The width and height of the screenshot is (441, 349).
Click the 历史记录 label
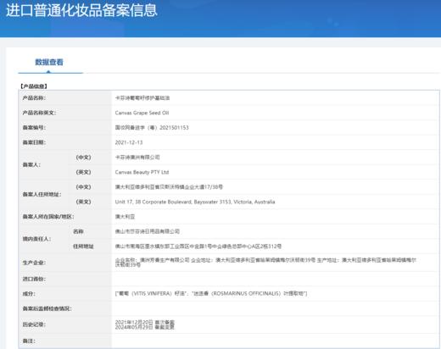pos(34,324)
